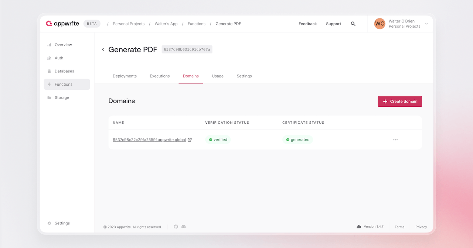Open the GitHub icon in footer
The image size is (473, 248).
pos(176,227)
